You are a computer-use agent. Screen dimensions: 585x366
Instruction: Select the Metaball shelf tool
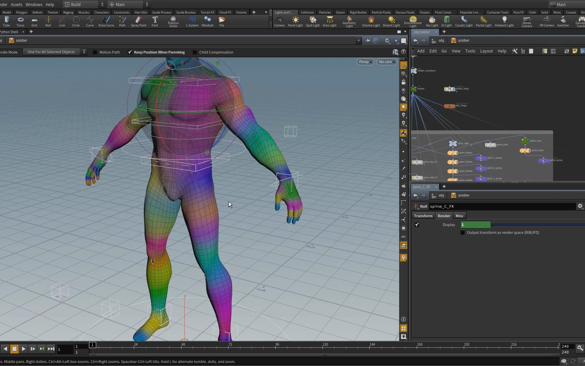click(207, 21)
